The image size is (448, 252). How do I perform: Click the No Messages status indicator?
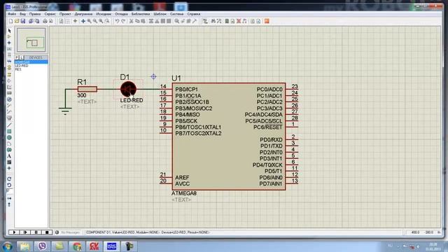[x=67, y=232]
